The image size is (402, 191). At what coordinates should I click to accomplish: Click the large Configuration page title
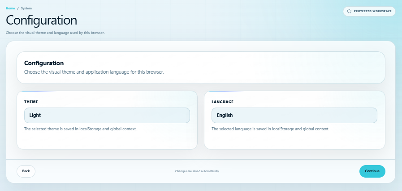click(x=41, y=20)
